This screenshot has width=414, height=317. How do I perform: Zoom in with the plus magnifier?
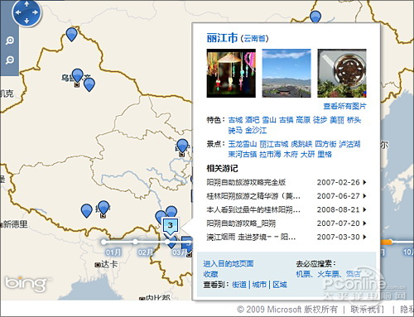tap(10, 41)
